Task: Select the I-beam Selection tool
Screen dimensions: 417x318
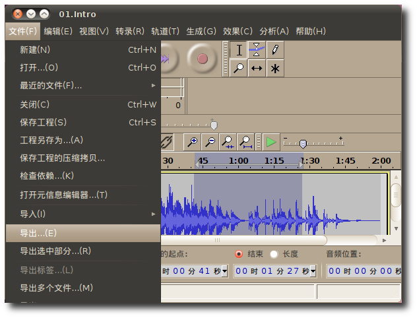Action: tap(239, 50)
